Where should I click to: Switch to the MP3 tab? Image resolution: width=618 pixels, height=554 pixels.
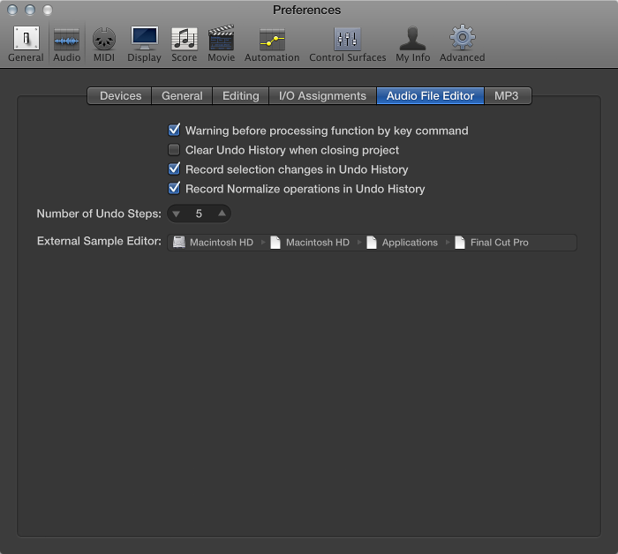coord(508,95)
